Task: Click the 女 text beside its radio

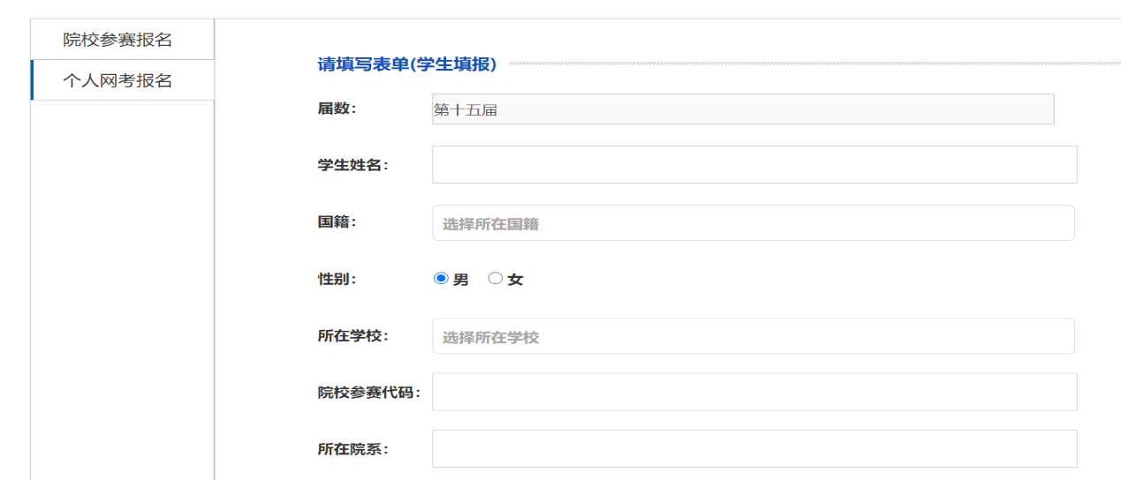Action: [x=515, y=280]
